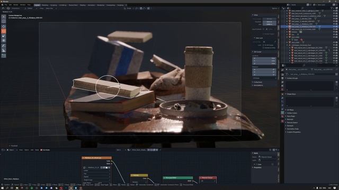Open the outliner filter popover

point(332,8)
